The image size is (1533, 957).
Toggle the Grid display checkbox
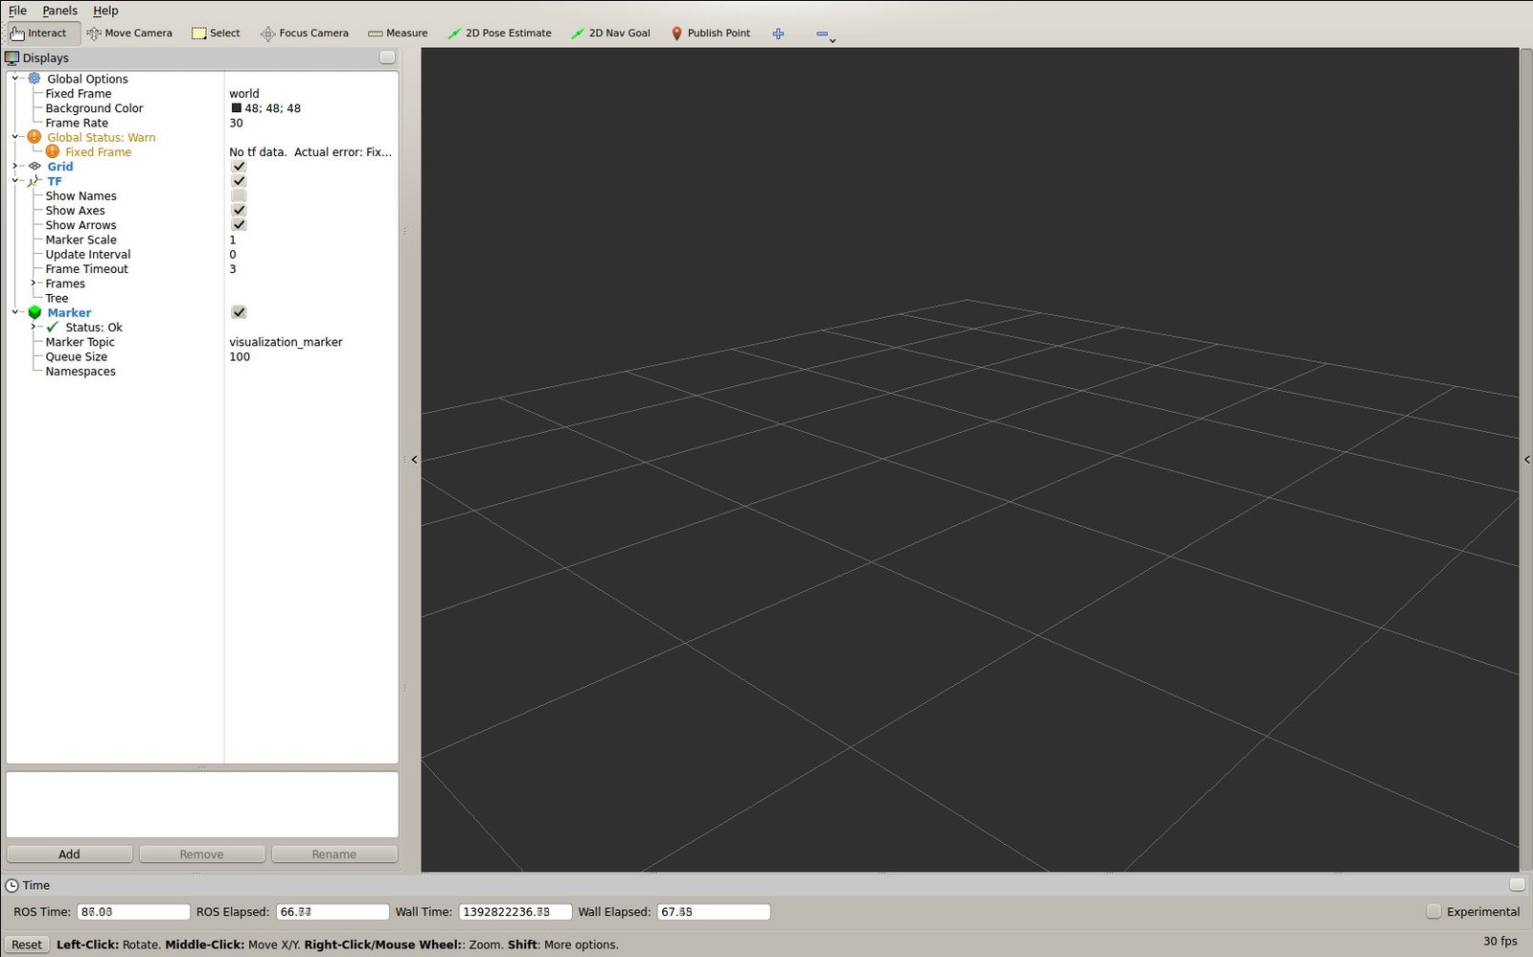[239, 167]
